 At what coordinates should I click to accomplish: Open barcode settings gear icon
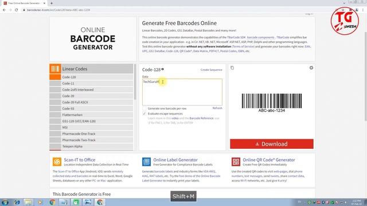pos(311,68)
